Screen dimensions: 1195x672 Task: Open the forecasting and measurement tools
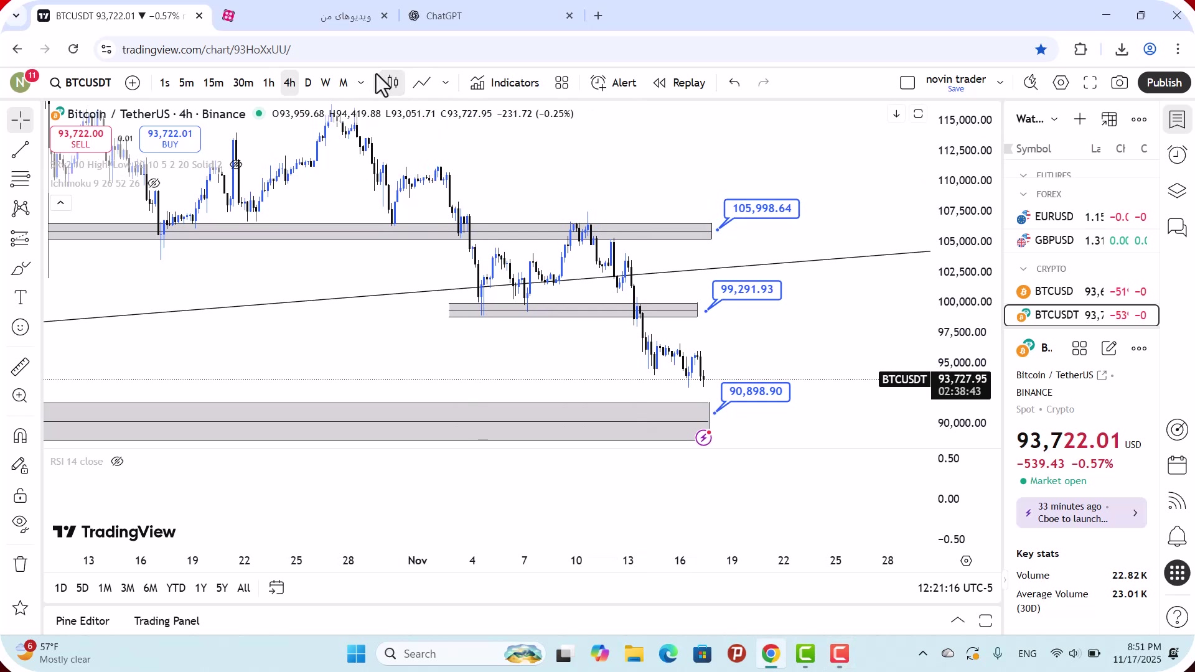point(21,238)
